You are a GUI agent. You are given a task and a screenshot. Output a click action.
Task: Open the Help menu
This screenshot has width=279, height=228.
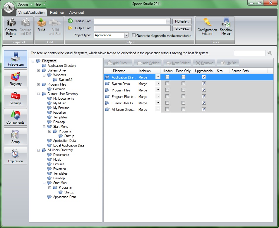[39, 4]
